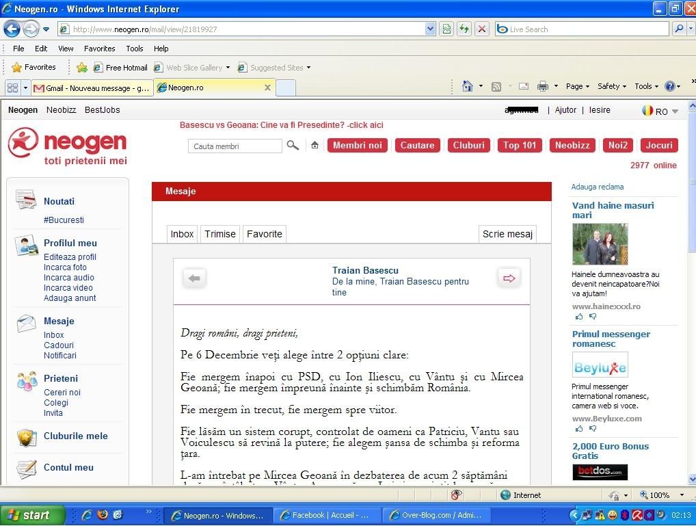Open the Favorites star button
The height and width of the screenshot is (526, 696).
(x=35, y=68)
